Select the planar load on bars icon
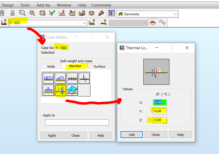Screen dimensions: 219x154 72,90
